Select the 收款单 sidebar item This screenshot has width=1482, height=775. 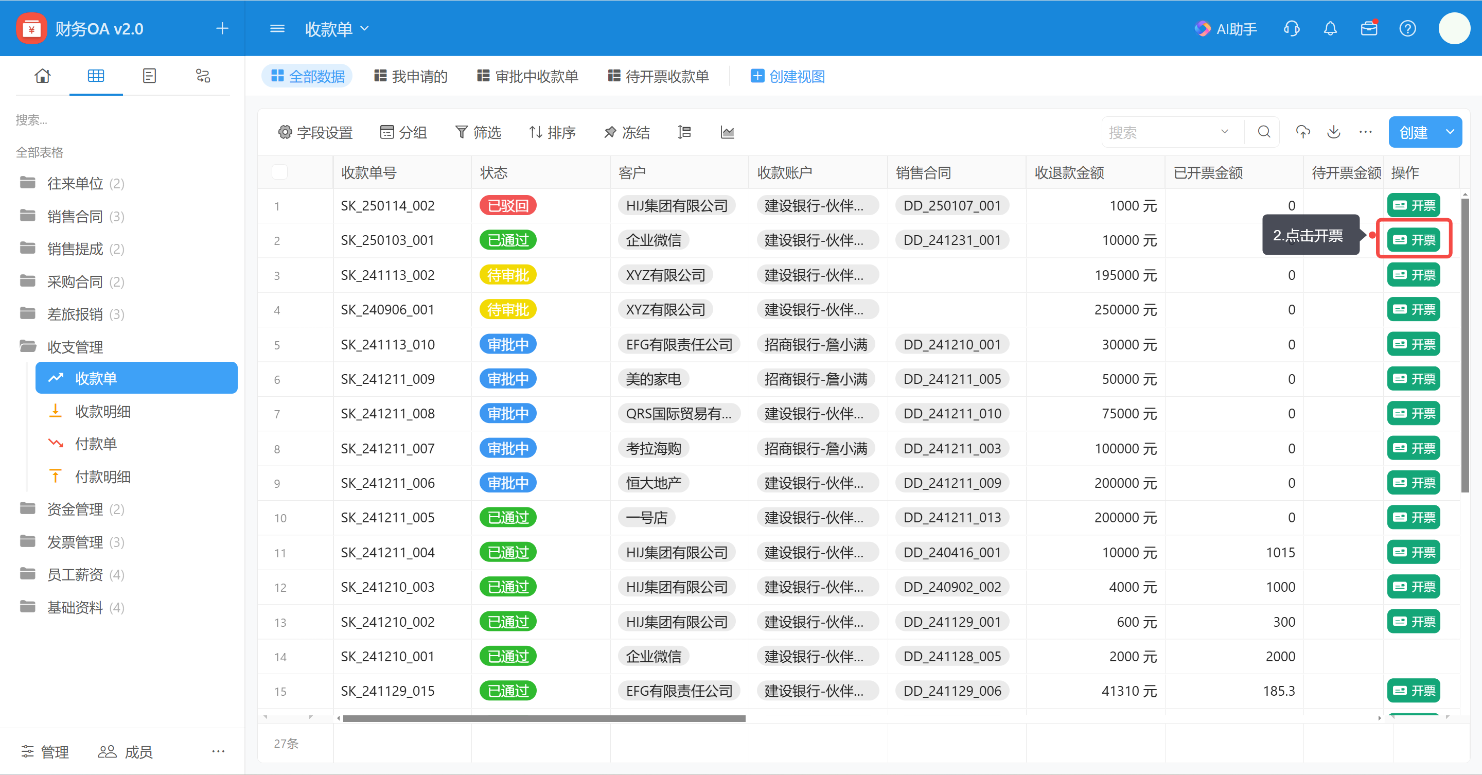(x=136, y=378)
